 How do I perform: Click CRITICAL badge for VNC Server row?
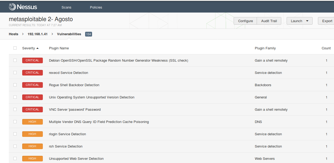[32, 110]
